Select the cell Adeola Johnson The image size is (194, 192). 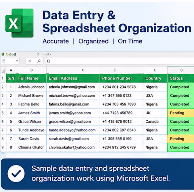coord(31,87)
